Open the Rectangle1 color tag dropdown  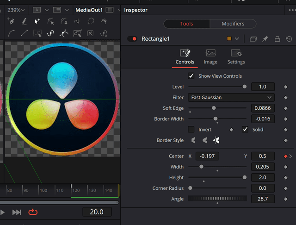[237, 39]
